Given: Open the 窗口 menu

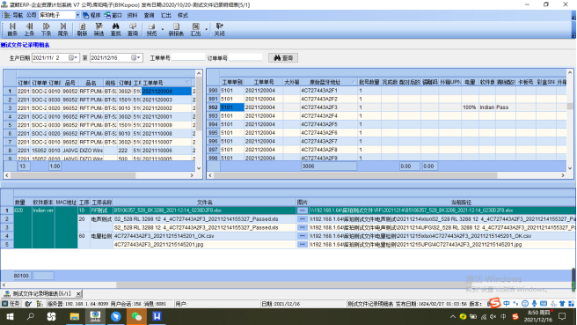Looking at the screenshot, I should [x=113, y=15].
